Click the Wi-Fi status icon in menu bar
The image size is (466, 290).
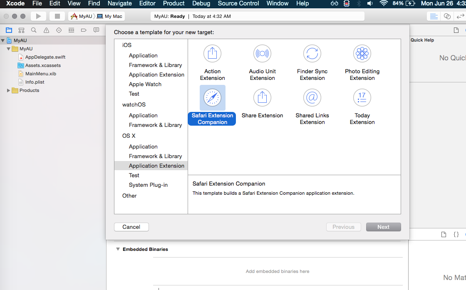[x=384, y=4]
